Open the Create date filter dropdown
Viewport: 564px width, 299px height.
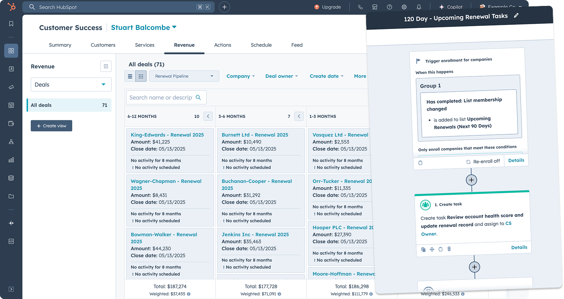click(x=327, y=76)
